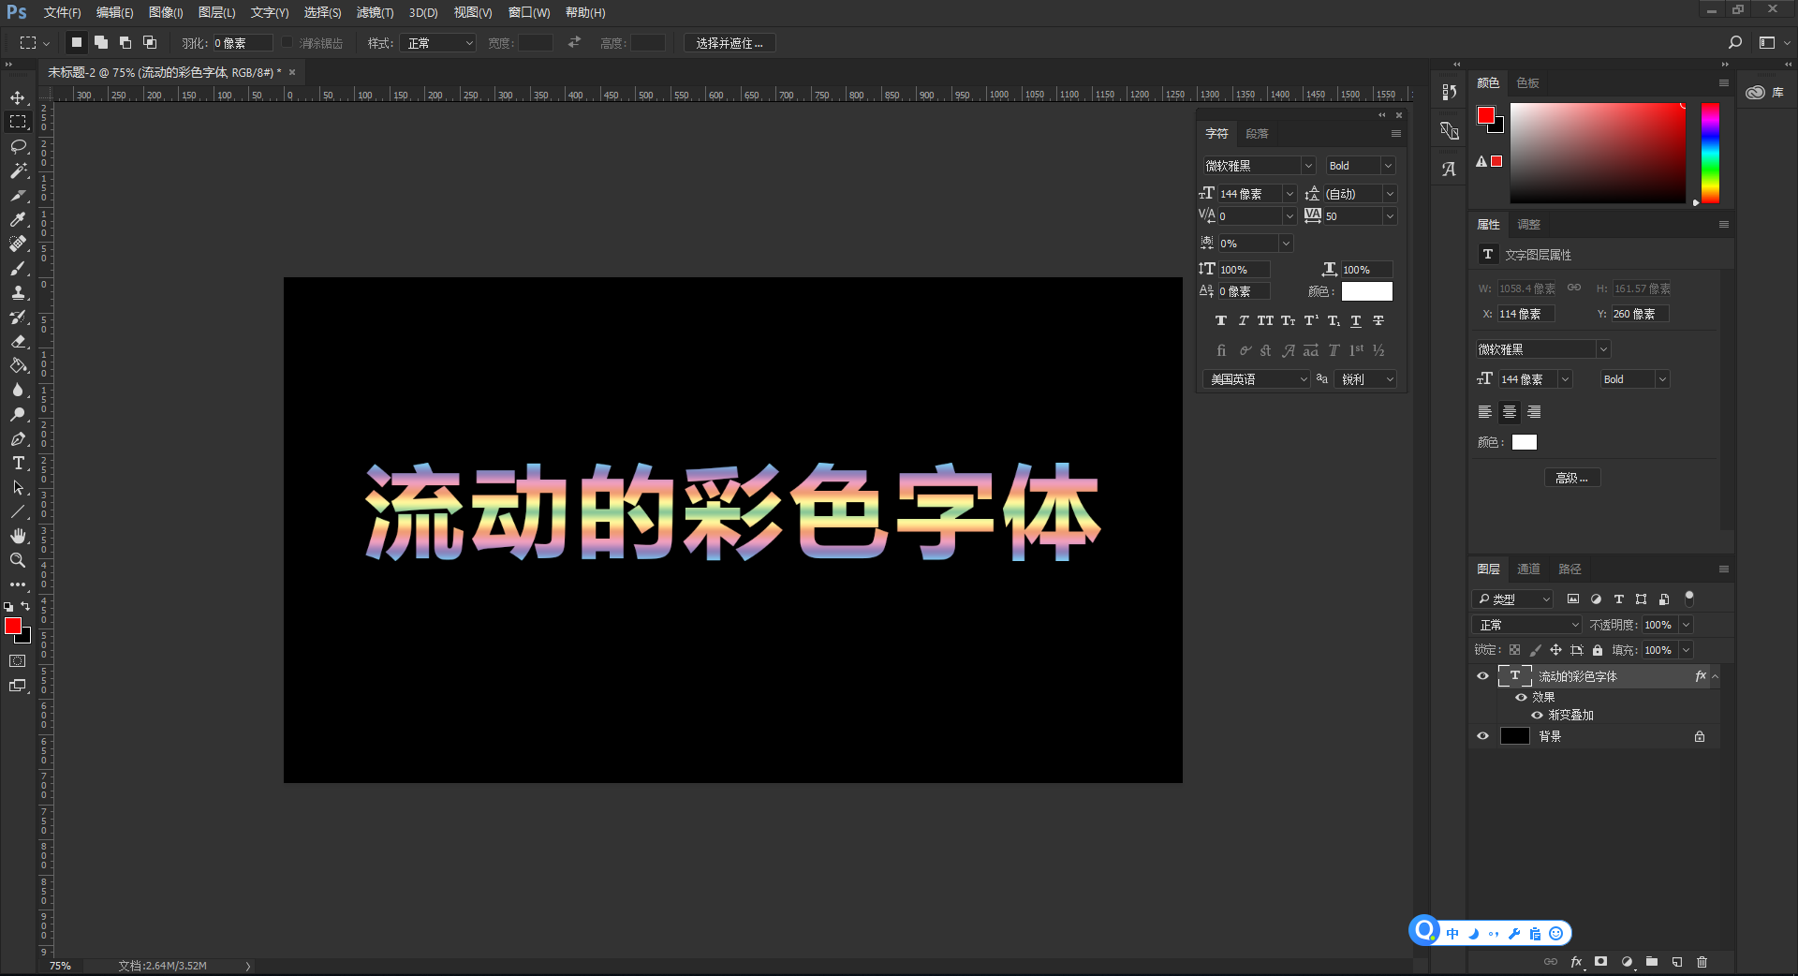Click the 选择并遮住... button

click(x=730, y=43)
